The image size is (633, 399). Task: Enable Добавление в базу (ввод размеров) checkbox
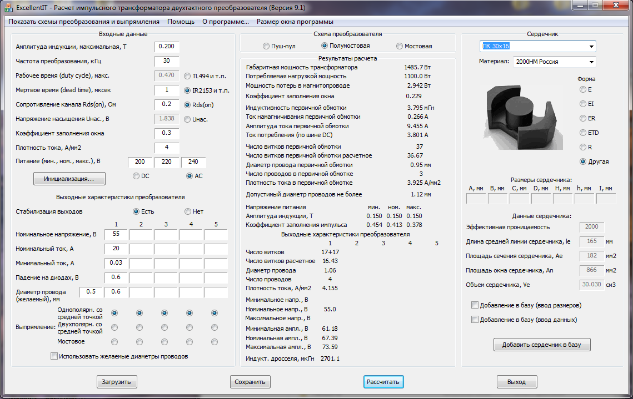tap(475, 305)
